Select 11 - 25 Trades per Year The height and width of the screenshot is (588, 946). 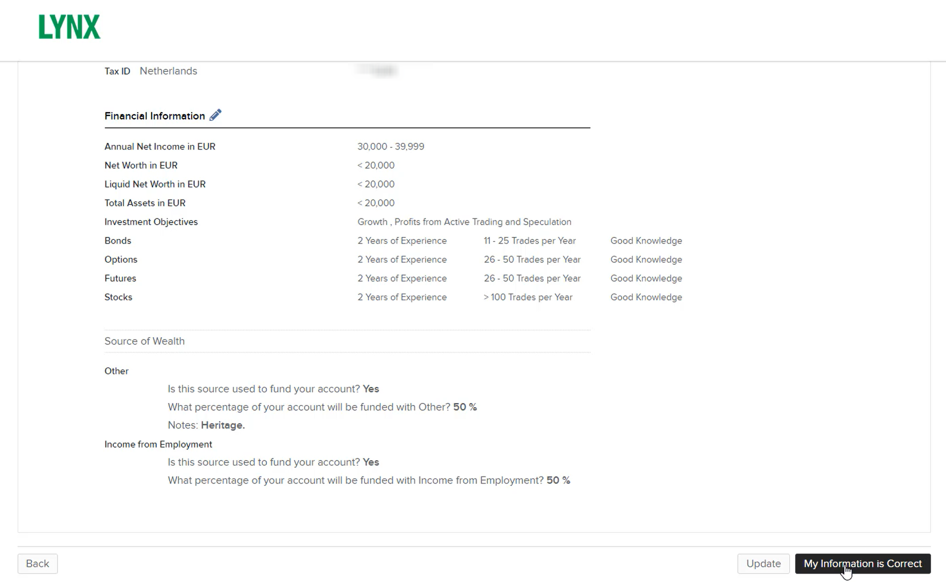530,241
